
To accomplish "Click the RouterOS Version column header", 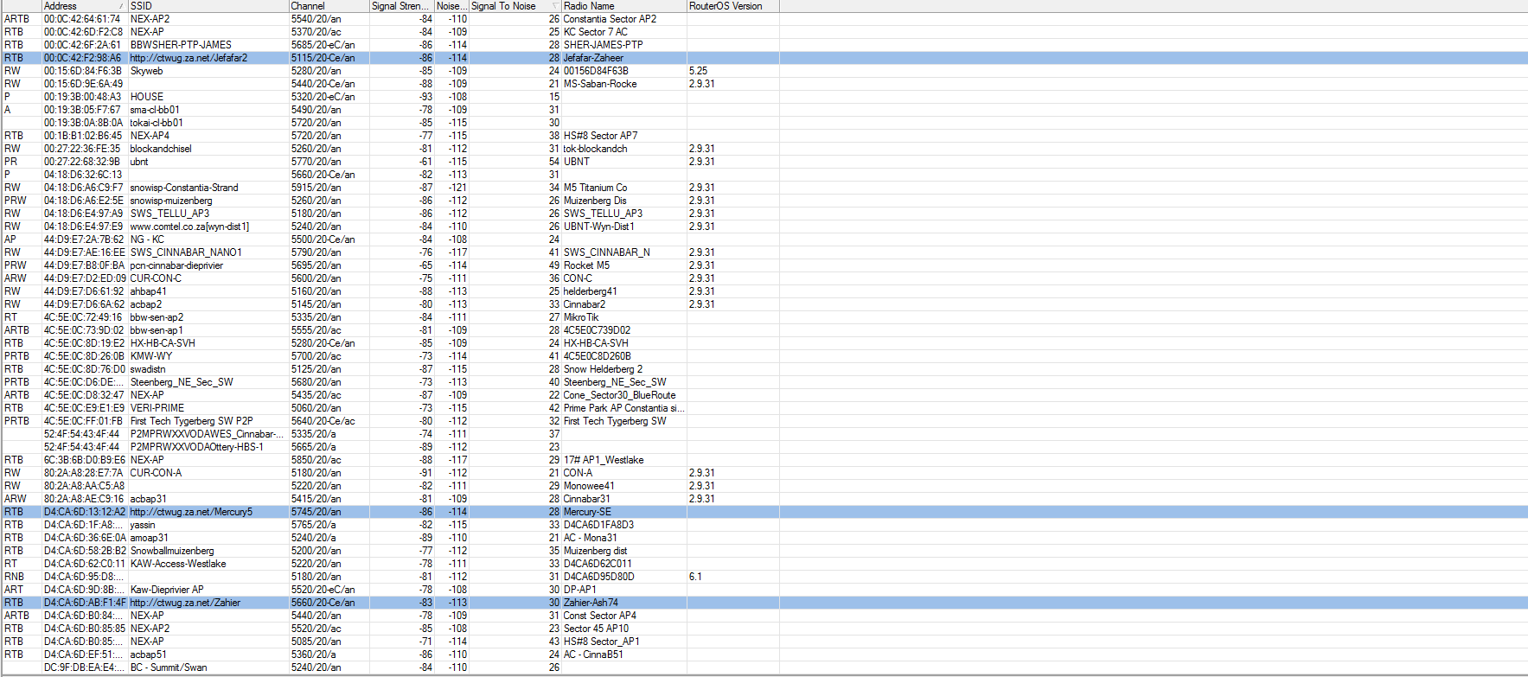I will (731, 6).
